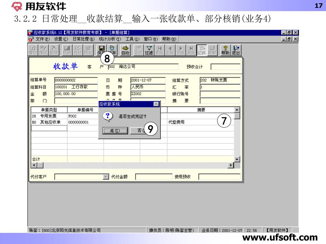Click the vertical scrollbar thumb of table

pos(237,116)
